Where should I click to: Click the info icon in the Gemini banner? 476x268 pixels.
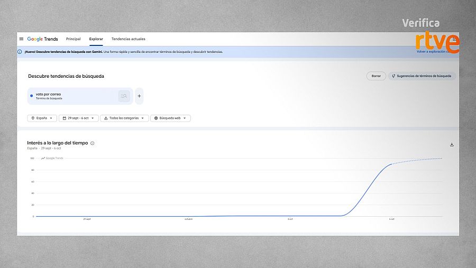click(x=20, y=52)
